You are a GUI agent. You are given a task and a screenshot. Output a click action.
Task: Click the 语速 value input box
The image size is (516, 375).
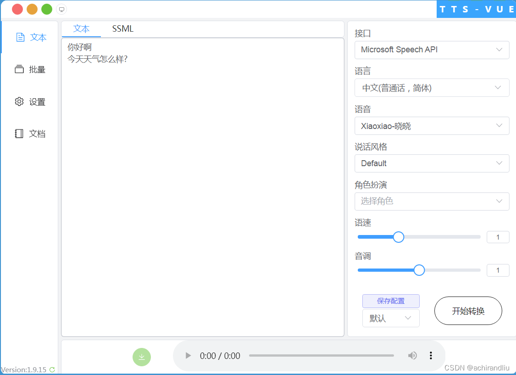[498, 237]
